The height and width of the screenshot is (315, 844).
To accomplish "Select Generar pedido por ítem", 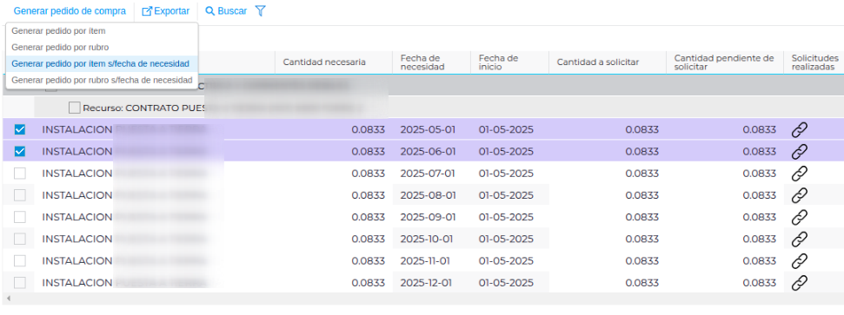I will point(102,31).
